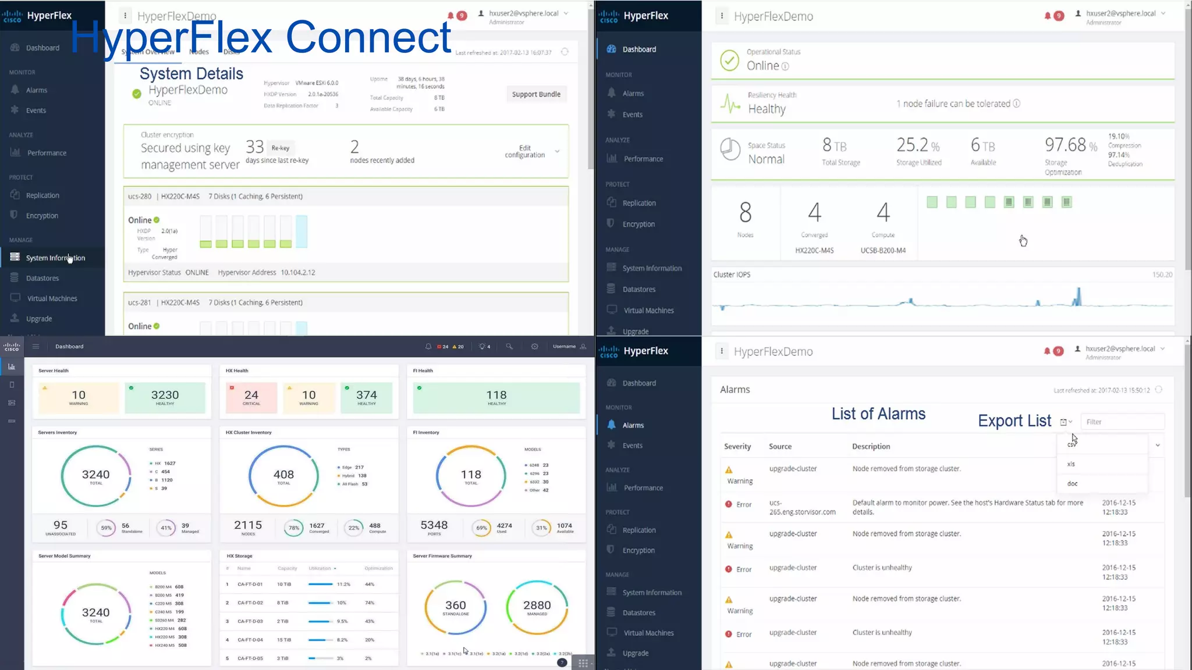Click the Username link in bottom-left dashboard
The image size is (1192, 670).
(x=564, y=347)
